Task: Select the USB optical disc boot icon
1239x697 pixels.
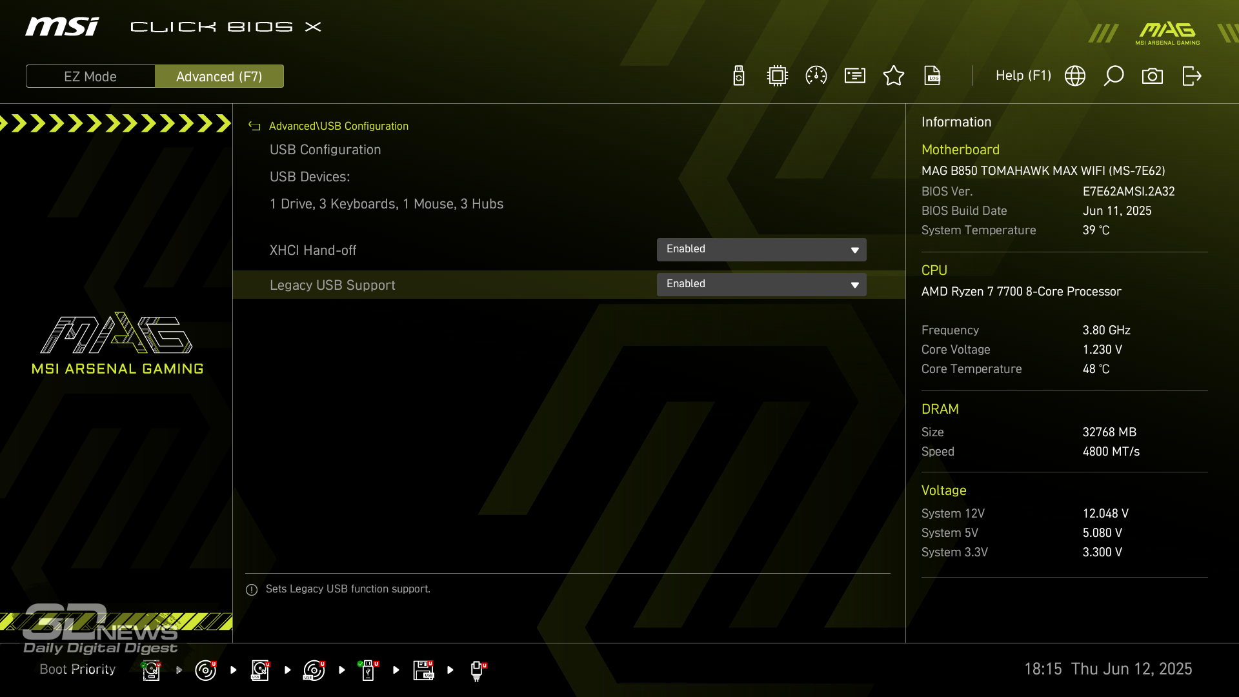Action: (x=314, y=670)
